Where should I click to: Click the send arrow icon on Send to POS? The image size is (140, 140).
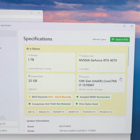pyautogui.click(x=113, y=39)
